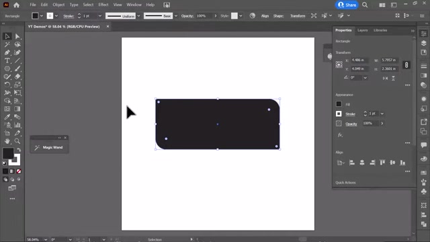Select the Paintbrush tool
Image resolution: width=430 pixels, height=242 pixels.
(x=17, y=69)
